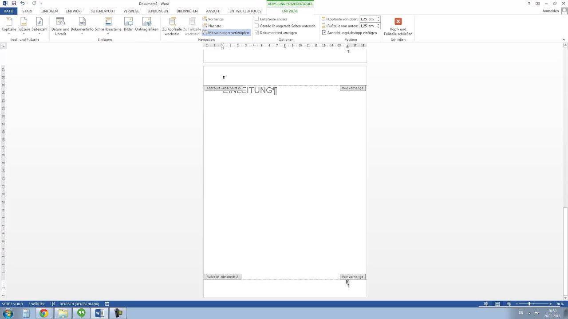The height and width of the screenshot is (319, 568).
Task: Insert date and time via Datum und Uhrzeit
Action: coord(60,26)
